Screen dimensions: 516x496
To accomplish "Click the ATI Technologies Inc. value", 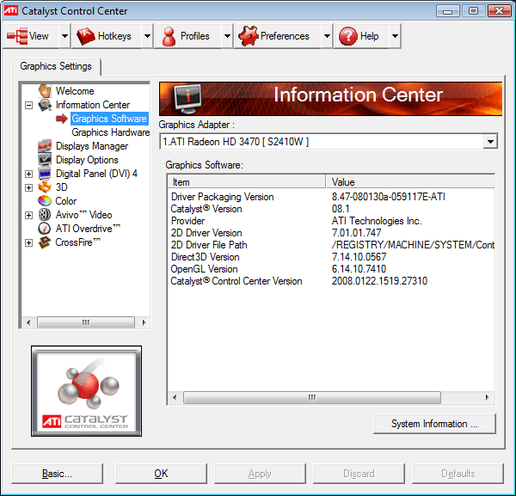I will point(377,221).
